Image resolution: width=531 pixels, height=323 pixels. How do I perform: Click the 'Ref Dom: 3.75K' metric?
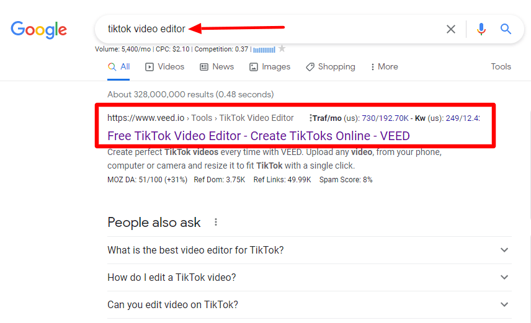(x=220, y=180)
